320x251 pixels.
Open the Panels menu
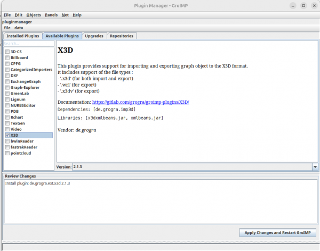coord(51,15)
